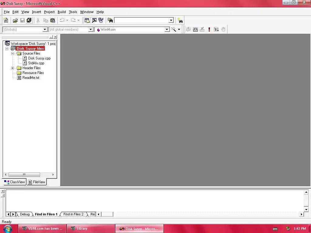
Task: Open the Find combo box dropdown arrow
Action: [x=171, y=20]
